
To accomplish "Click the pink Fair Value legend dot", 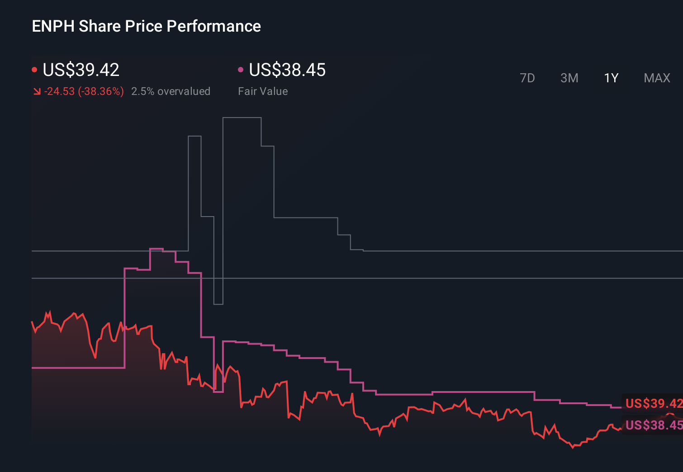I will click(241, 69).
